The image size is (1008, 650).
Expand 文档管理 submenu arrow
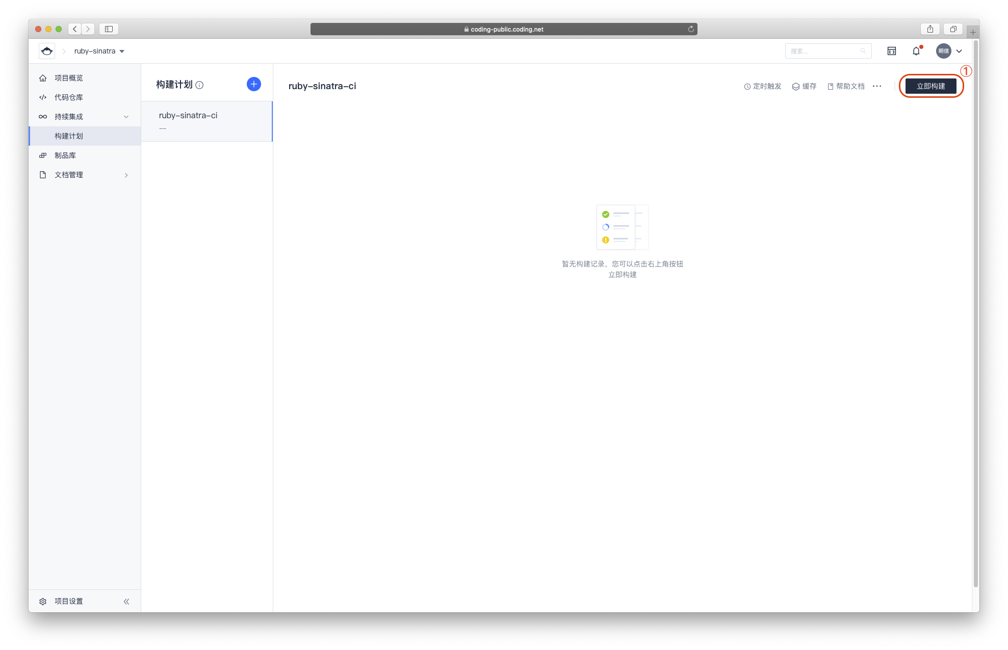[x=126, y=175]
